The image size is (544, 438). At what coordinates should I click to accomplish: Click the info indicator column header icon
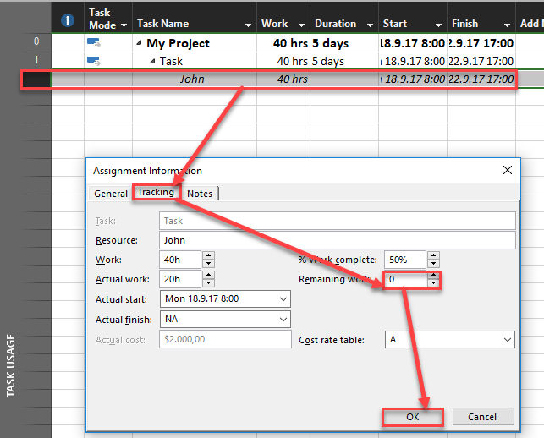tap(68, 20)
